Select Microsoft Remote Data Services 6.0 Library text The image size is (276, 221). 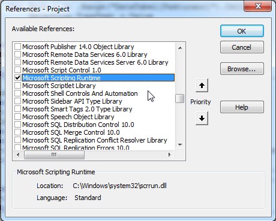tap(85, 55)
